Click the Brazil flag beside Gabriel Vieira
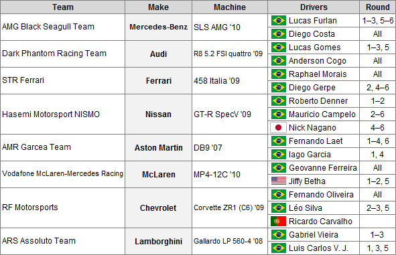396x255 pixels. pyautogui.click(x=279, y=234)
